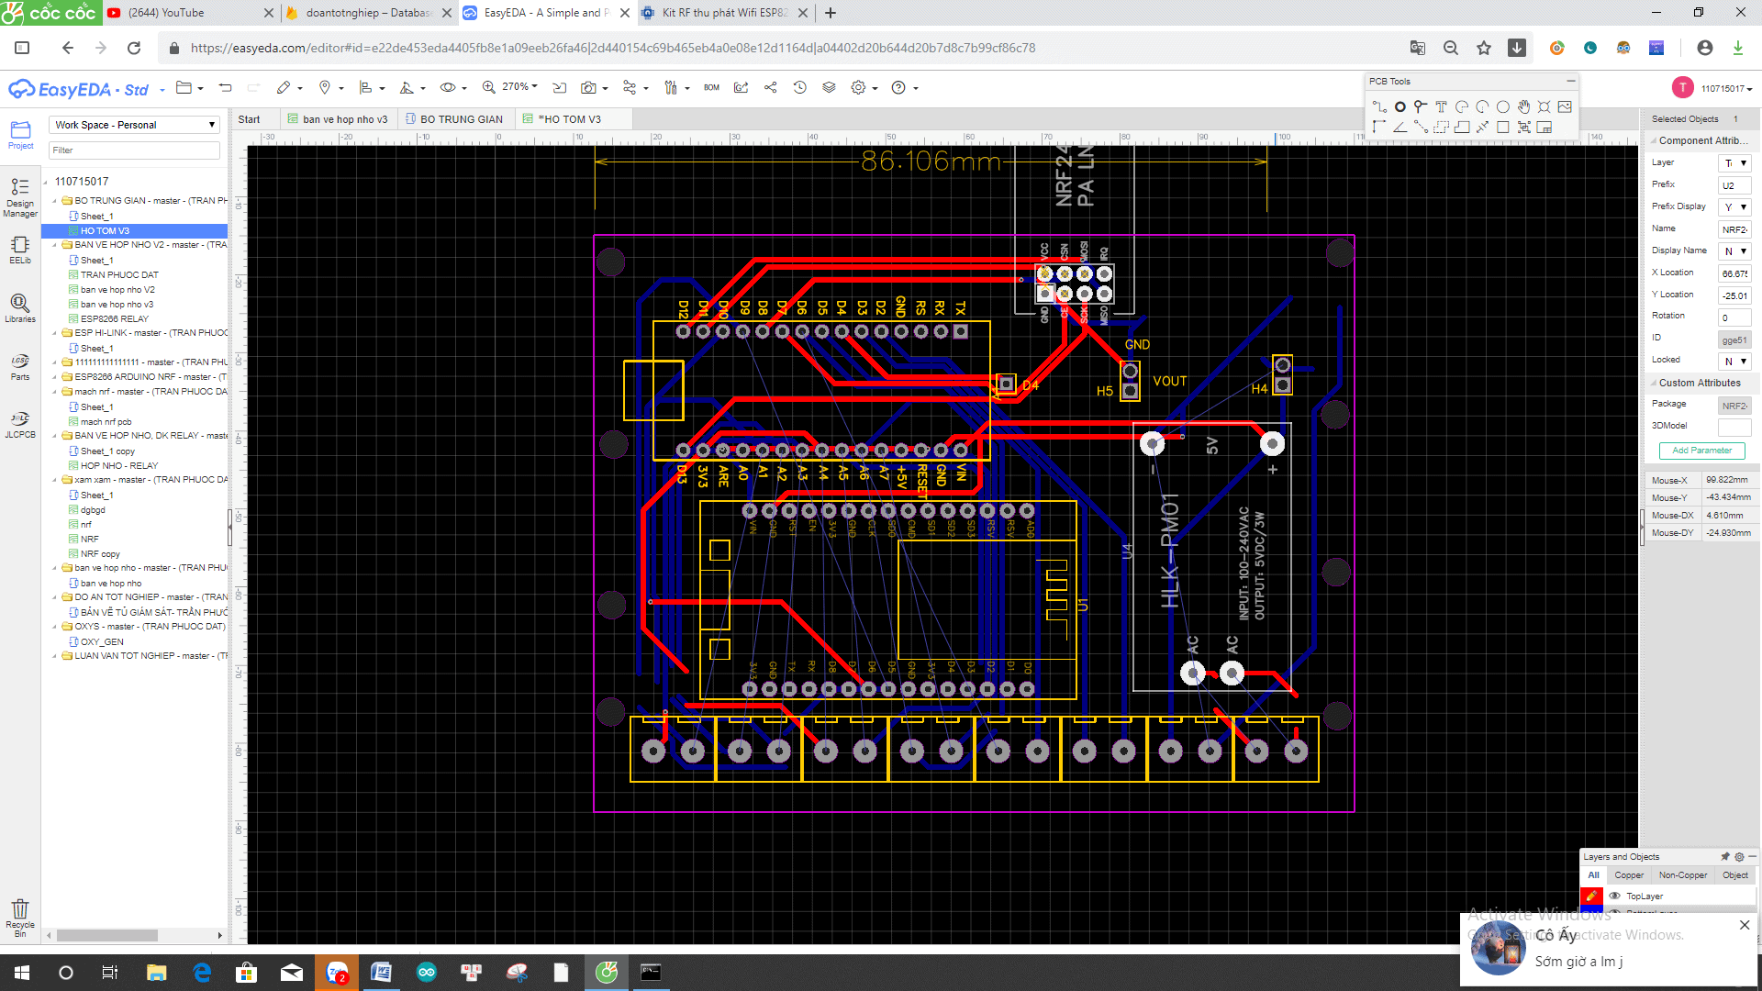
Task: Open the Work Space - Personal dropdown
Action: (134, 125)
